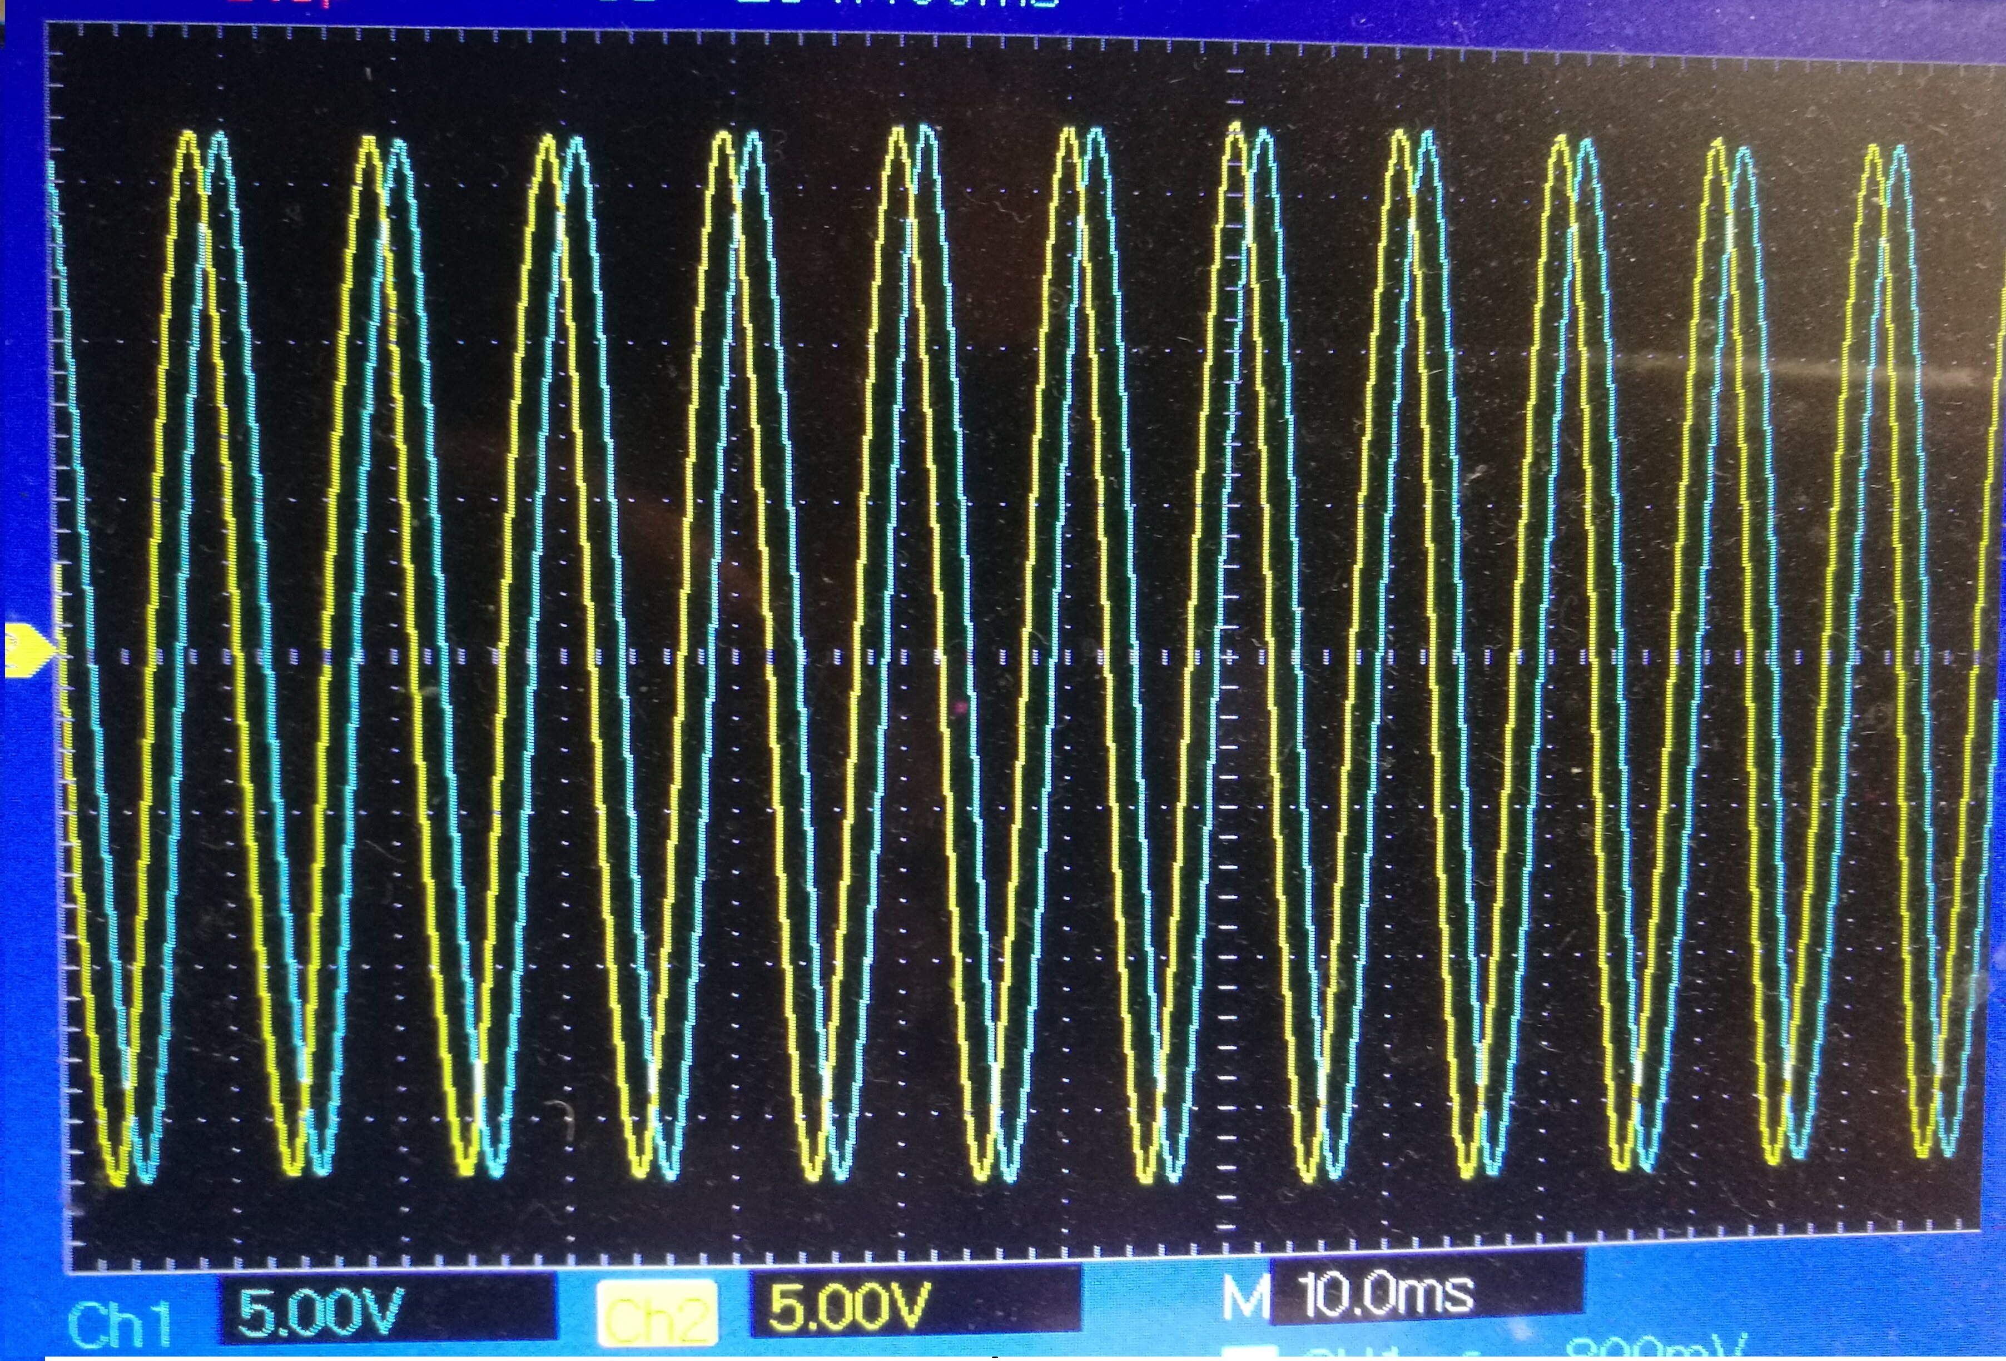This screenshot has height=1361, width=2006.
Task: Click the Ch2 5.00V yellow scale readout
Action: [850, 1306]
